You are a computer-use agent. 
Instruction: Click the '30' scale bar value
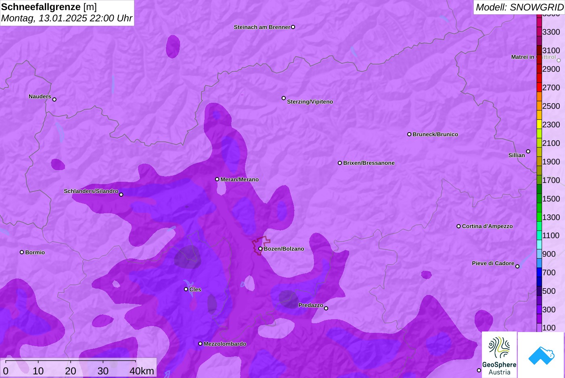click(x=103, y=371)
